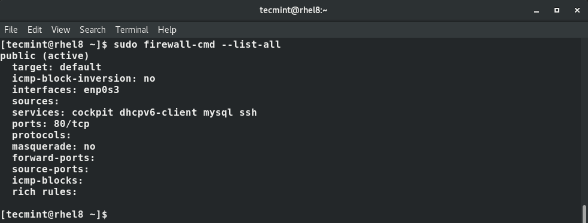Click the 'firewall-cmd' command text
This screenshot has width=588, height=223.
coord(179,45)
